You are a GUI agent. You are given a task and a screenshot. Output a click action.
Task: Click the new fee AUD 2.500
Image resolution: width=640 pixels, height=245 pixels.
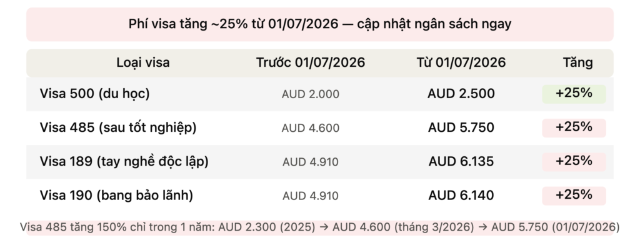pyautogui.click(x=461, y=94)
